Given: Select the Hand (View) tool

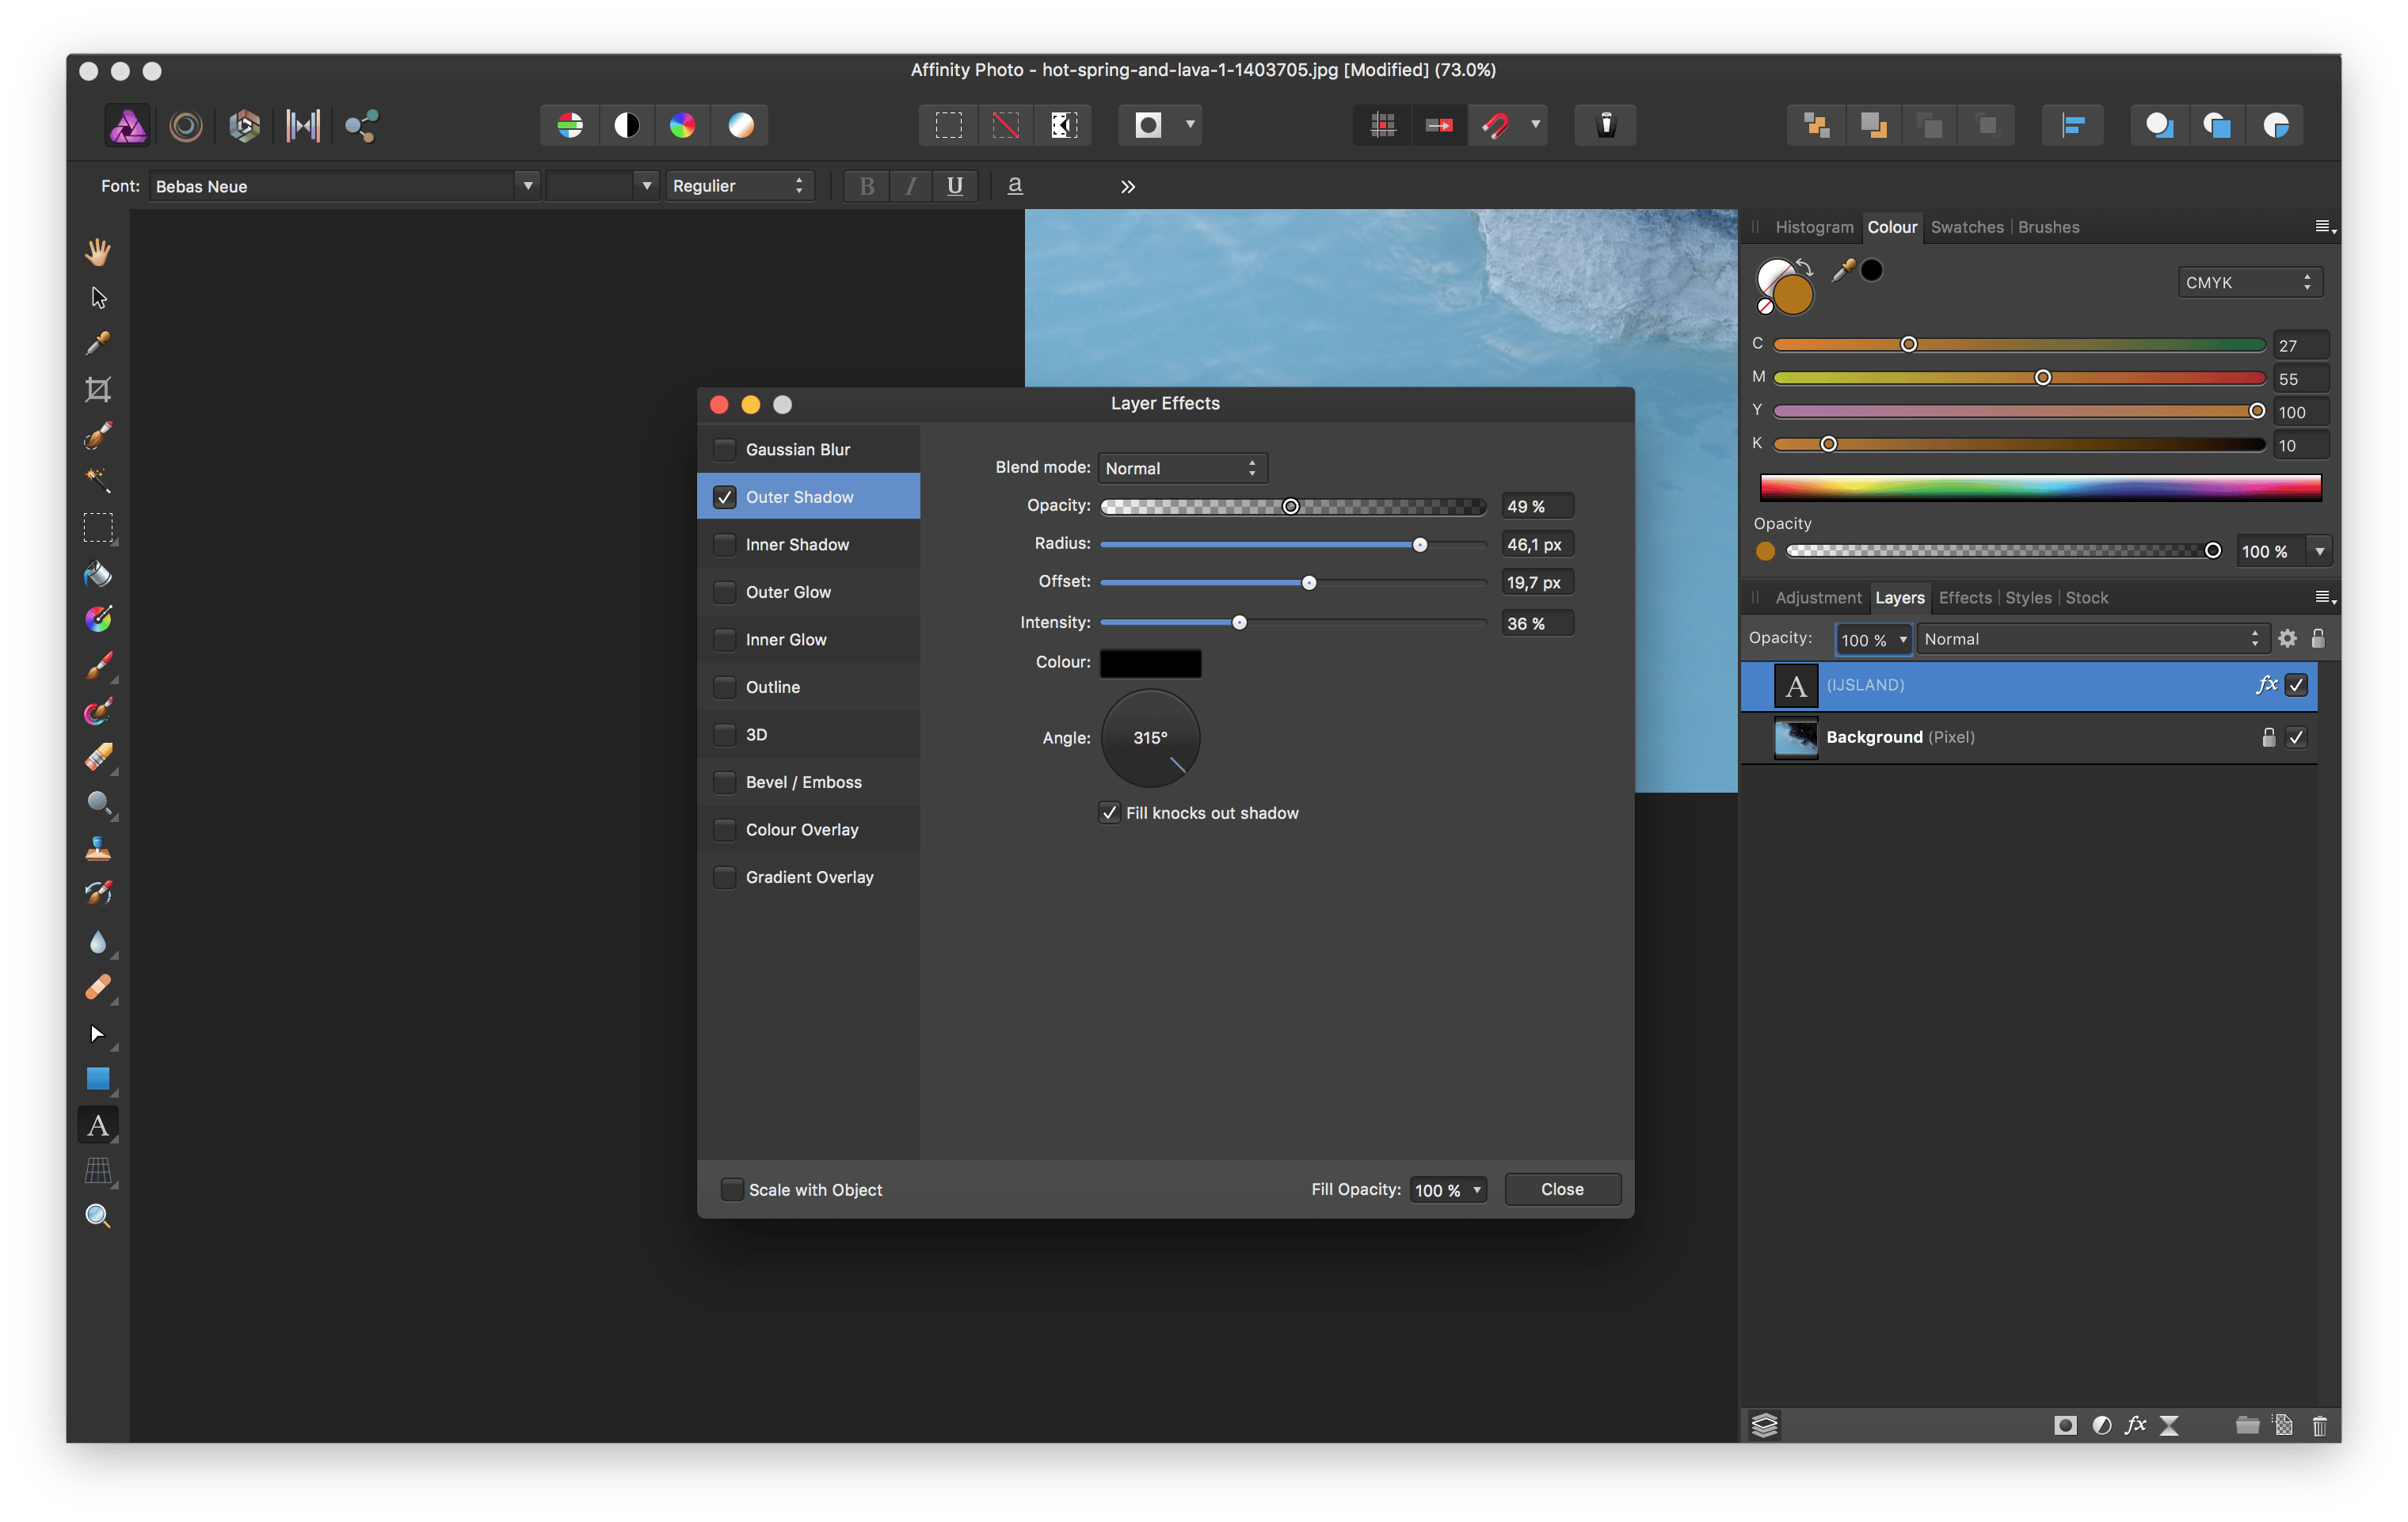Looking at the screenshot, I should [98, 252].
